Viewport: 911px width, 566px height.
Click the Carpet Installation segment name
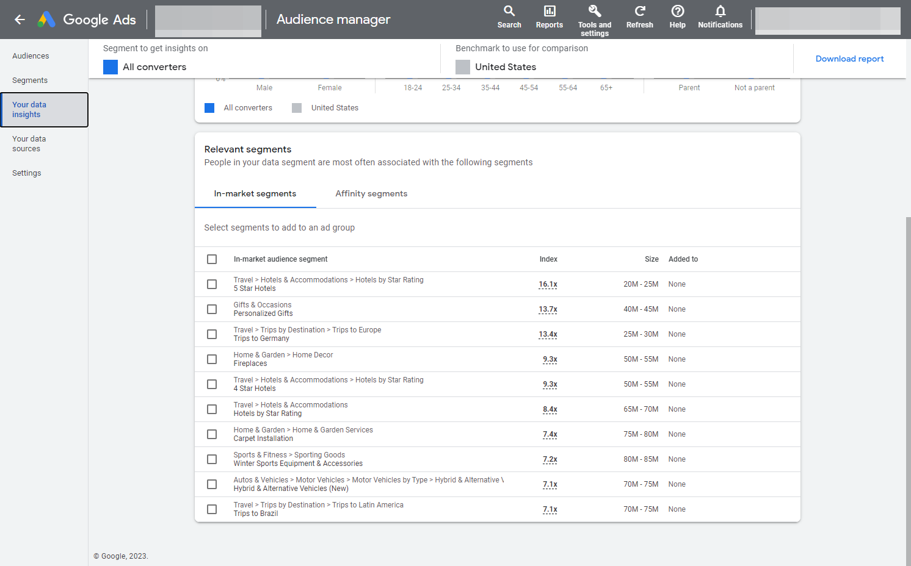click(263, 439)
